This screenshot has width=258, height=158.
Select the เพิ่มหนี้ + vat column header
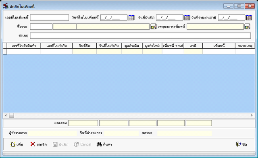pos(173,46)
